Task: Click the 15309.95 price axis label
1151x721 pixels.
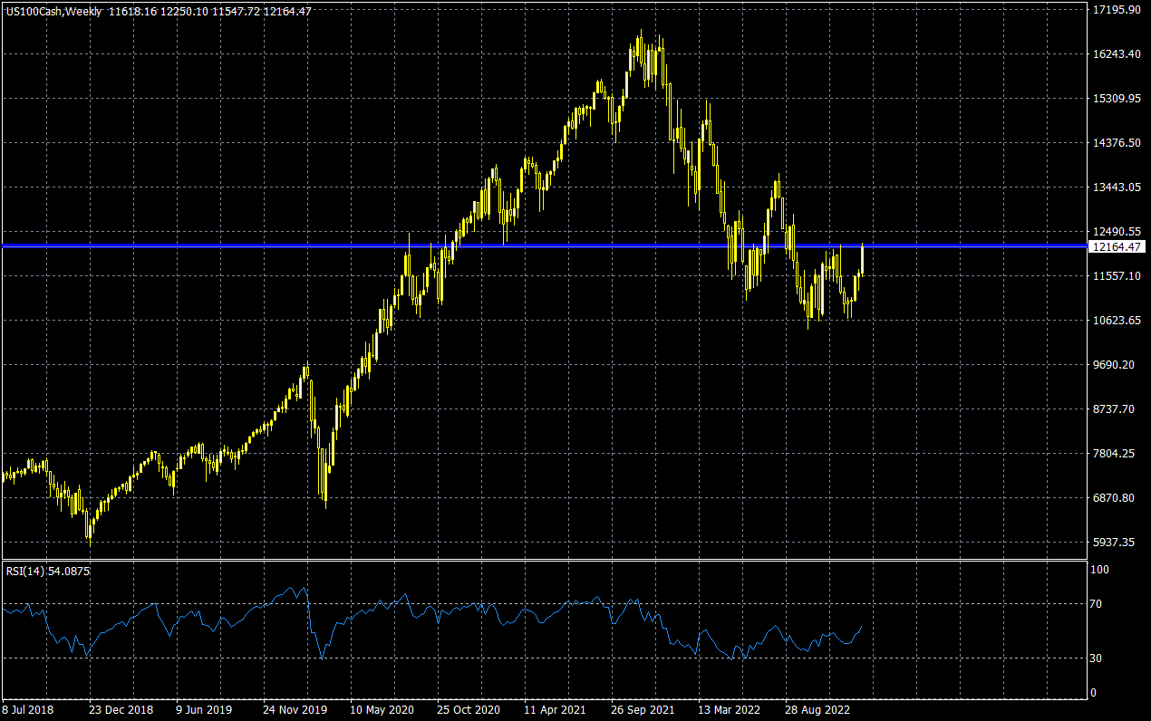Action: coord(1116,99)
